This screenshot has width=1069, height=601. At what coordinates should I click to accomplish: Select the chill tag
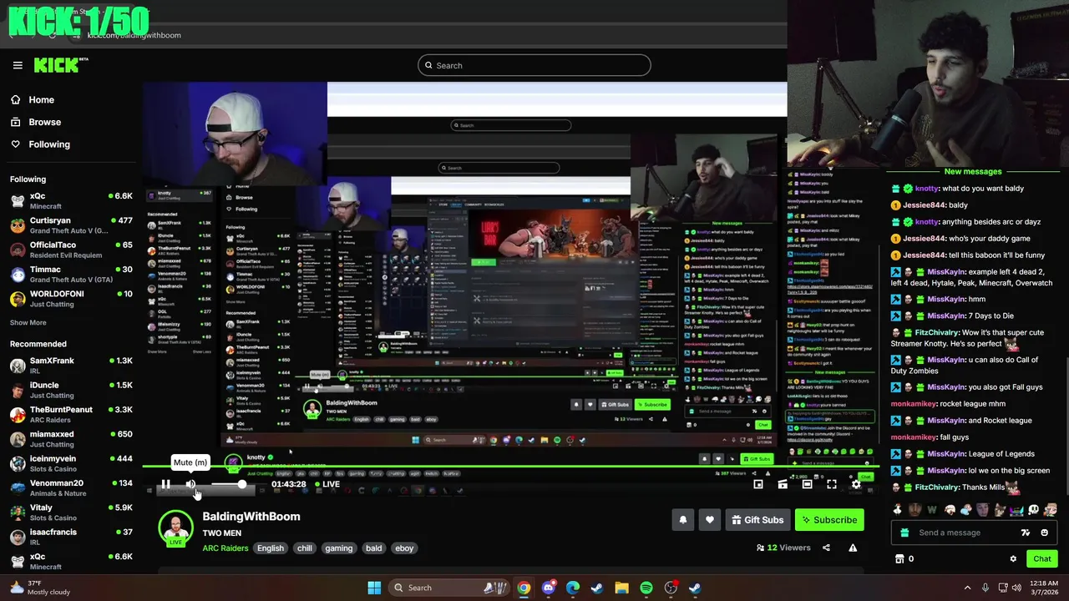(305, 548)
